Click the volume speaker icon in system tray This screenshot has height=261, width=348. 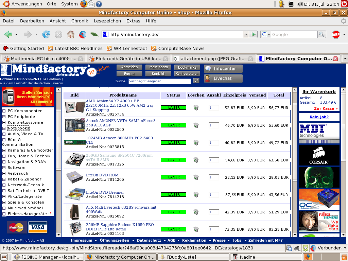click(x=300, y=4)
